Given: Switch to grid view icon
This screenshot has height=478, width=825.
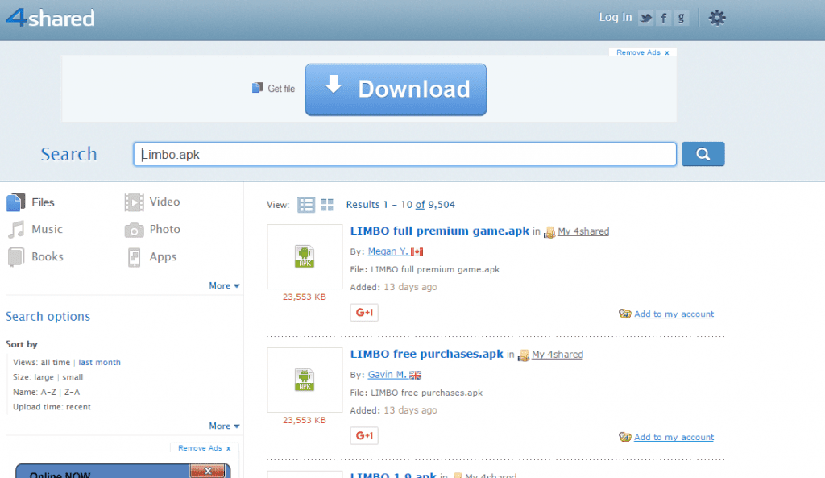Looking at the screenshot, I should pos(327,205).
